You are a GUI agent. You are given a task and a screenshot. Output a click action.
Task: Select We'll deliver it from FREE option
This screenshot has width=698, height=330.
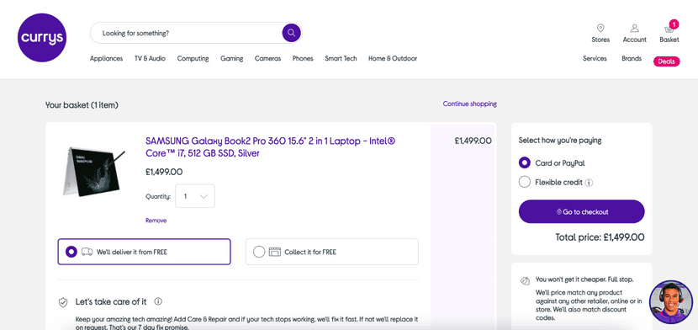click(x=145, y=252)
